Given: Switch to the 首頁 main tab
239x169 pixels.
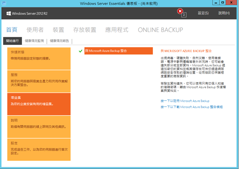Looking at the screenshot, I should (x=12, y=30).
